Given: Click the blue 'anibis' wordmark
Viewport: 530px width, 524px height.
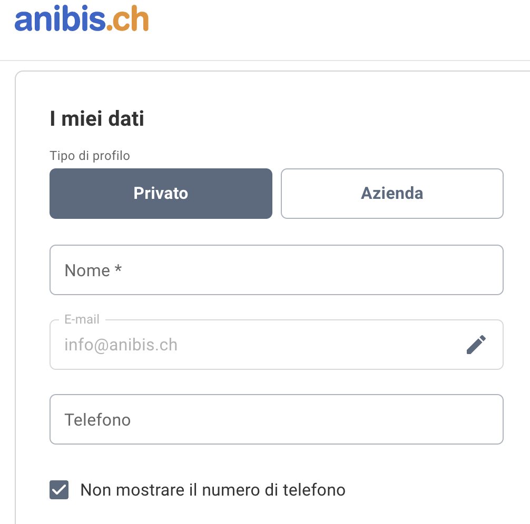Looking at the screenshot, I should [60, 18].
